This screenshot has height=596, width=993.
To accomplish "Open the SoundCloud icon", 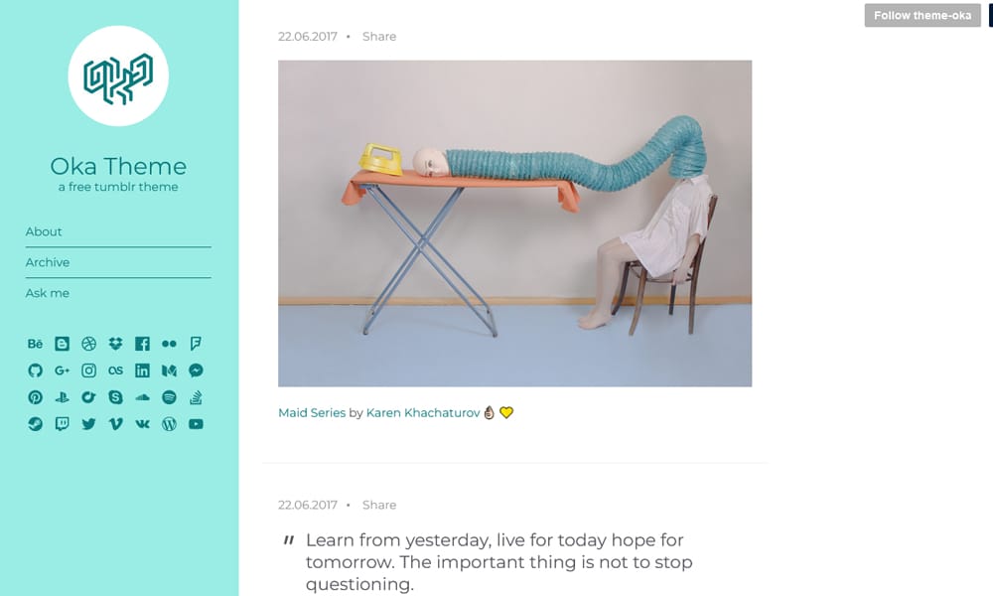I will 142,397.
